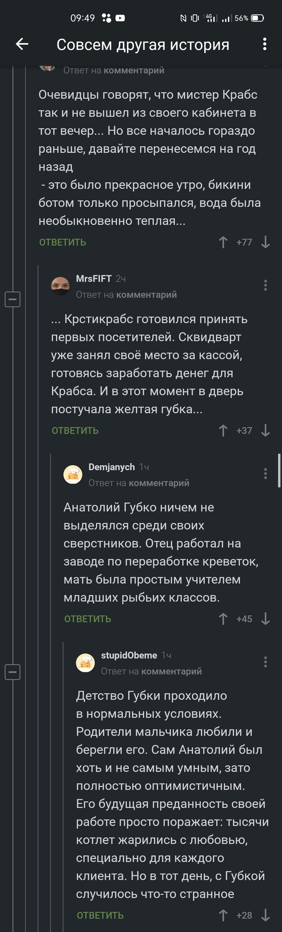Tap the back arrow in header

point(22,44)
